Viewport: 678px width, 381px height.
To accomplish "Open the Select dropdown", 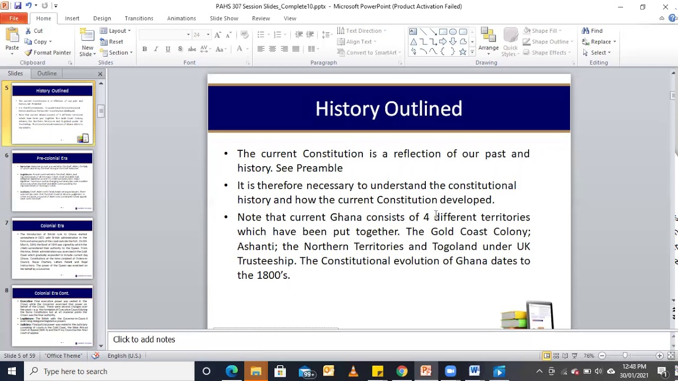I will point(596,52).
